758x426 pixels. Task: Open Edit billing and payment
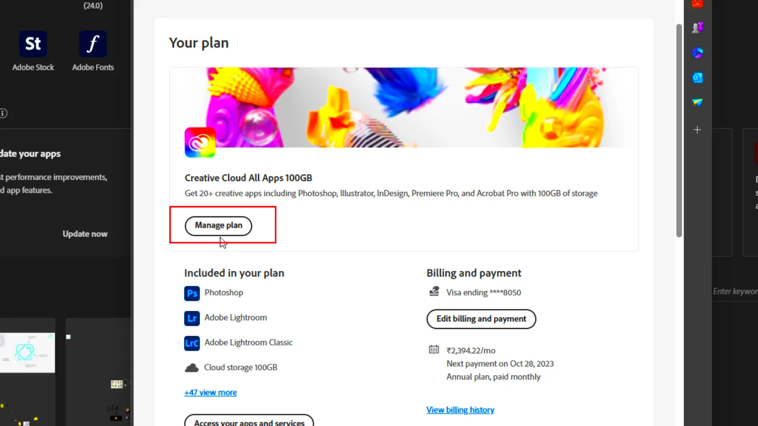(481, 318)
